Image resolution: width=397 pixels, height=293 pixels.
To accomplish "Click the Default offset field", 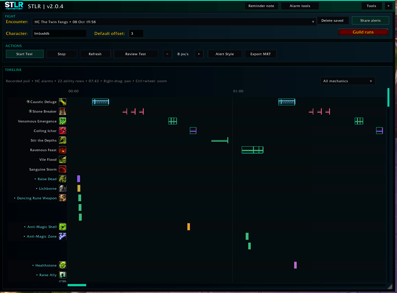I will (136, 33).
